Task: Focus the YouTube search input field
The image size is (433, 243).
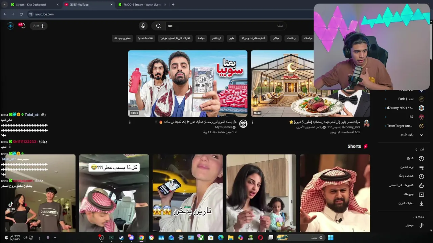Action: click(226, 26)
